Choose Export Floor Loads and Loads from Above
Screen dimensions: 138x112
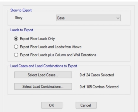(x=16, y=47)
